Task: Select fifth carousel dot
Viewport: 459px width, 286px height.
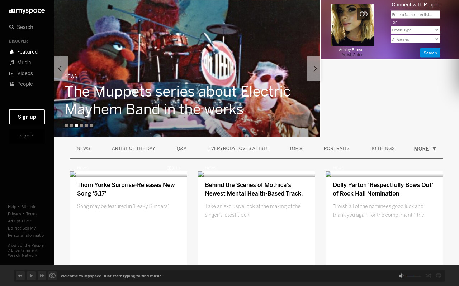Action: click(86, 125)
